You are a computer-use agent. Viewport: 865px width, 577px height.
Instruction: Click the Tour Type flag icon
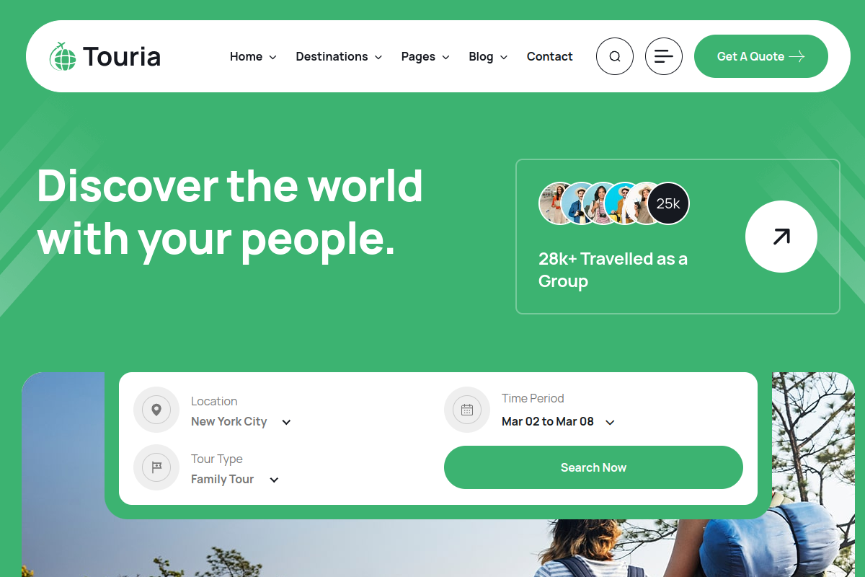pos(156,467)
